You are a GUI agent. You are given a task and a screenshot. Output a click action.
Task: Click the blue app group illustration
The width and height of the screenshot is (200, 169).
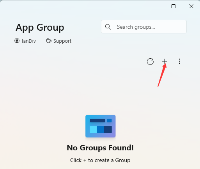(x=101, y=126)
